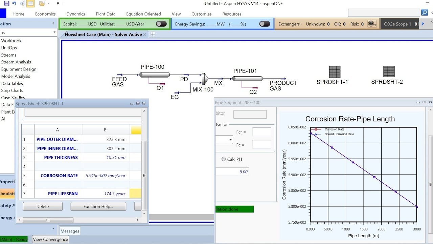
Task: Toggle the Capital/Utilities economics switch
Action: click(161, 24)
